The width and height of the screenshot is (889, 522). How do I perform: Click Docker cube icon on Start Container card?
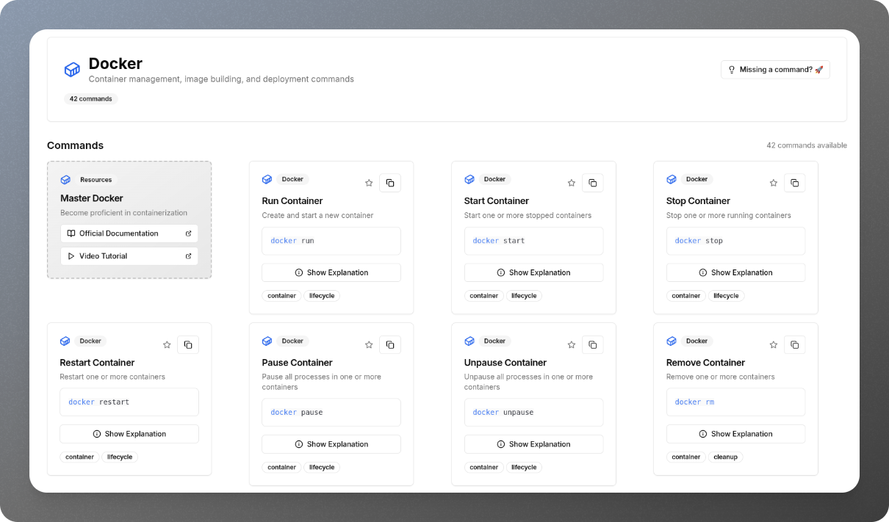[x=469, y=179]
